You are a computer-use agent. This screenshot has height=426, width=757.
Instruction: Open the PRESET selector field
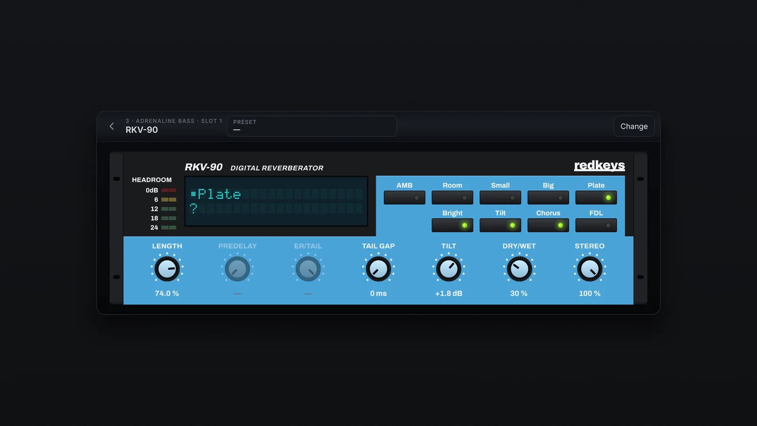(312, 126)
